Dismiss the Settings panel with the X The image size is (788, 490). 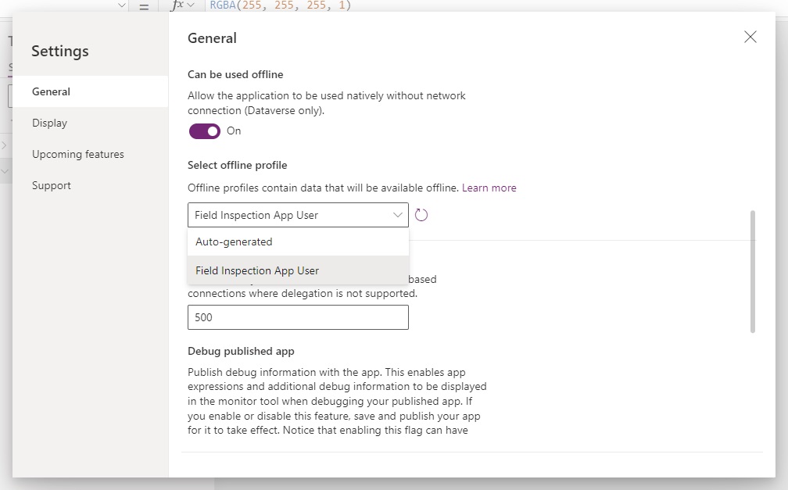point(750,37)
